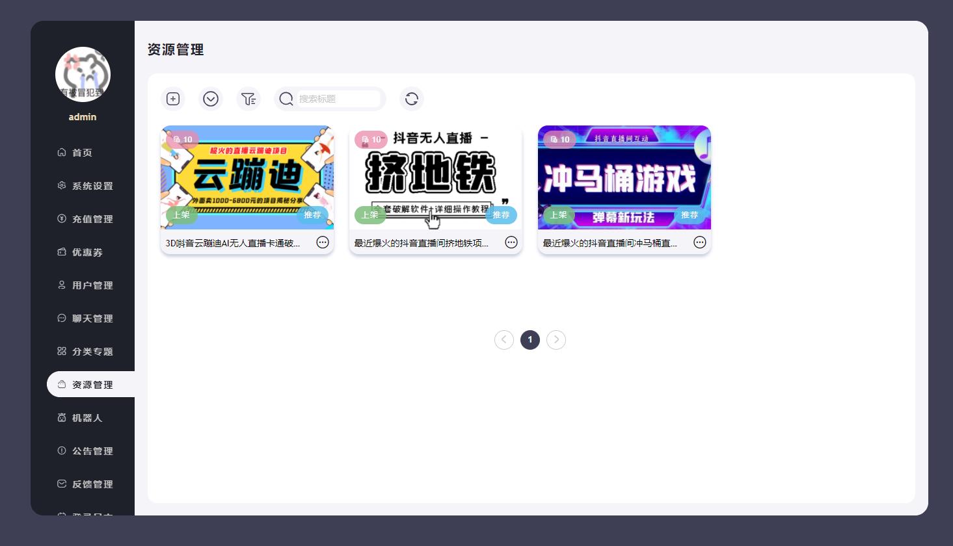The image size is (953, 546).
Task: Toggle 推荐 badge on 挤地铁 card
Action: pyautogui.click(x=501, y=215)
